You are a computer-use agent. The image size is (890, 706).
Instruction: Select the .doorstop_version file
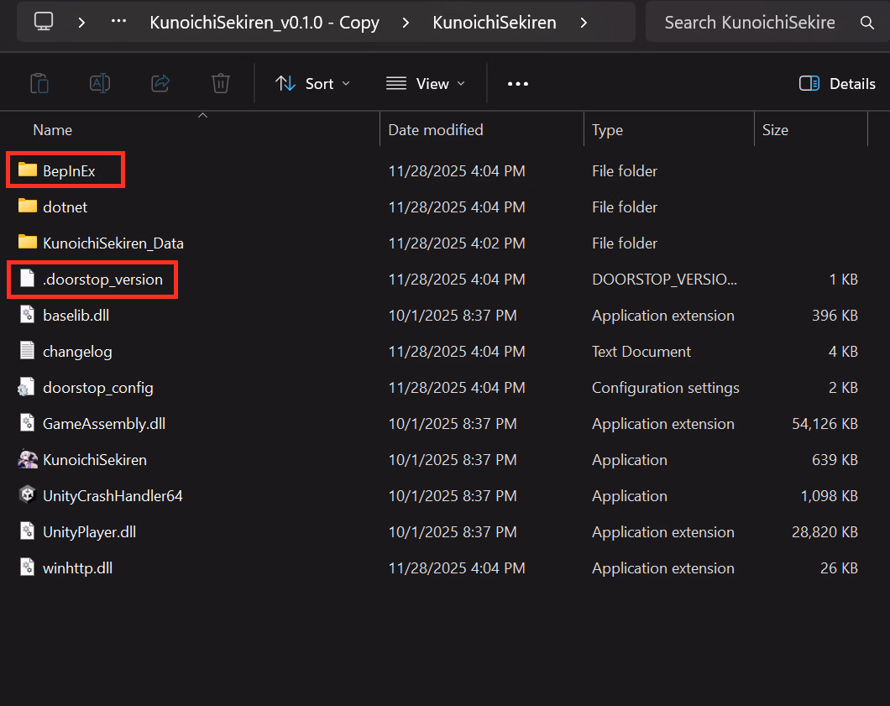(102, 279)
